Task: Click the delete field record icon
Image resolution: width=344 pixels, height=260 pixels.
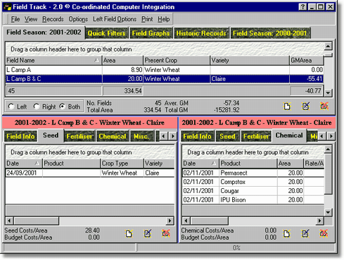Action: pos(324,106)
